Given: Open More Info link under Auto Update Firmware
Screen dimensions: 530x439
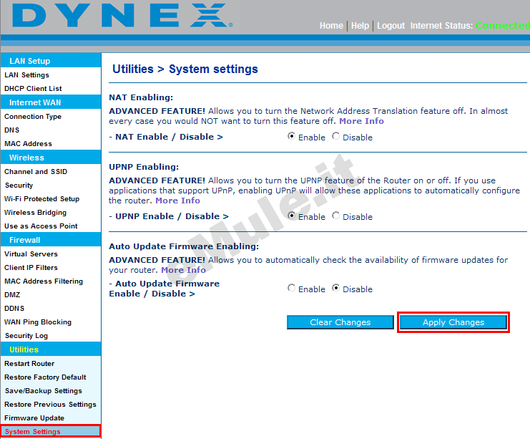Looking at the screenshot, I should pos(183,270).
